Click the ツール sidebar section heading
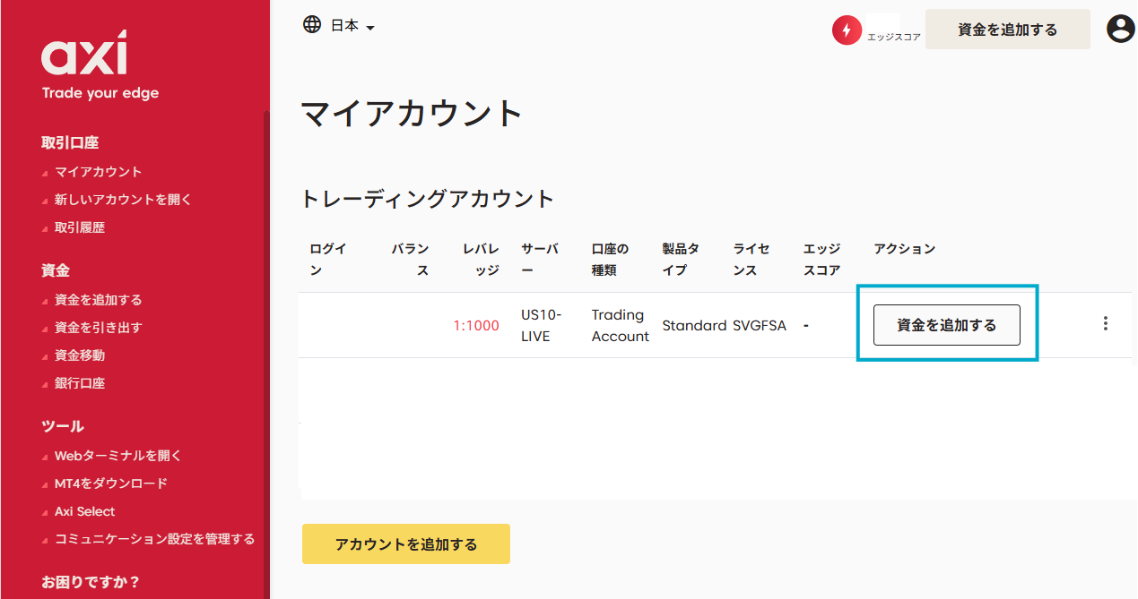 pyautogui.click(x=63, y=426)
